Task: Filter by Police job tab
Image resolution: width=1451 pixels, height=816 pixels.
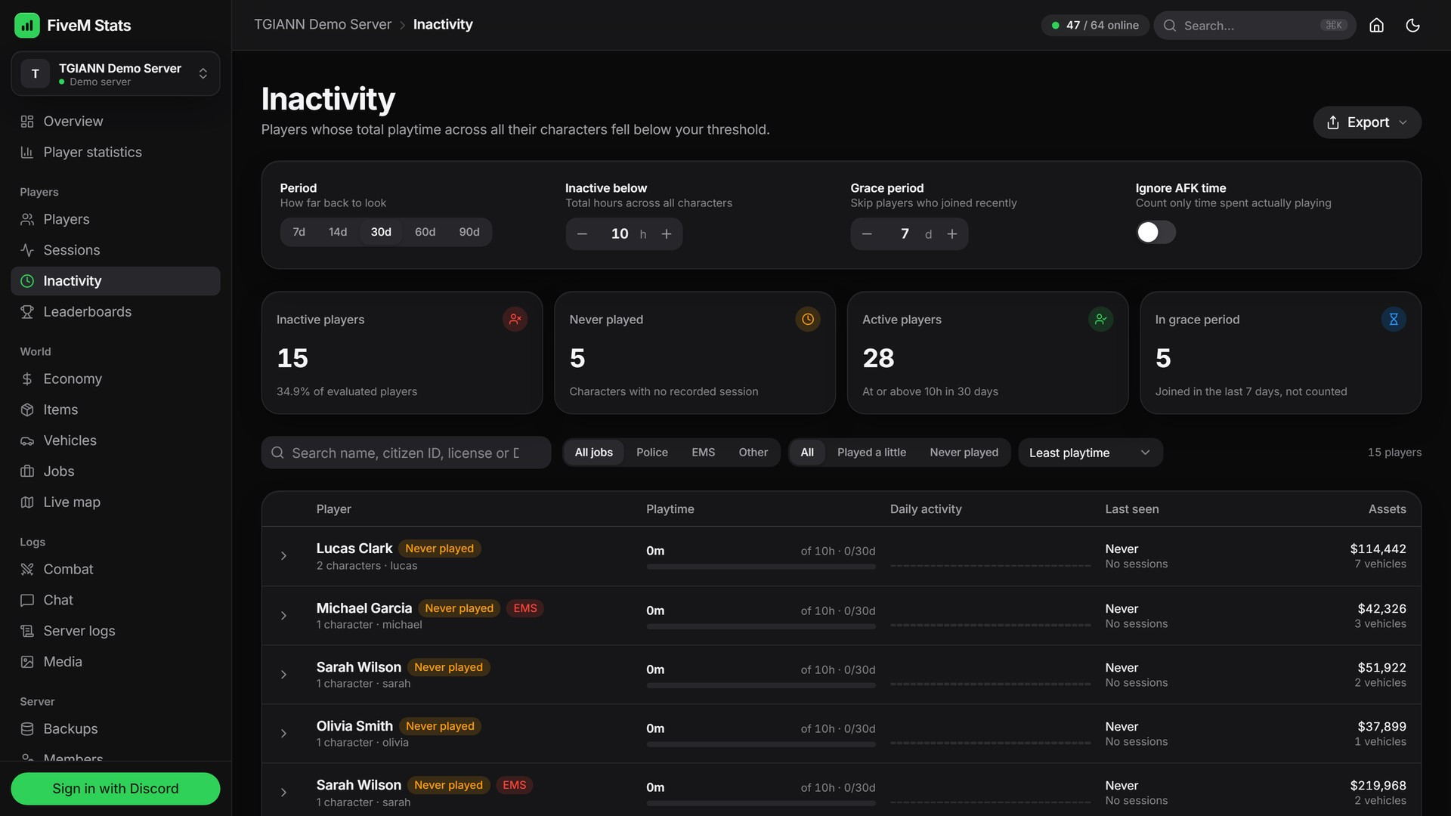Action: point(652,453)
